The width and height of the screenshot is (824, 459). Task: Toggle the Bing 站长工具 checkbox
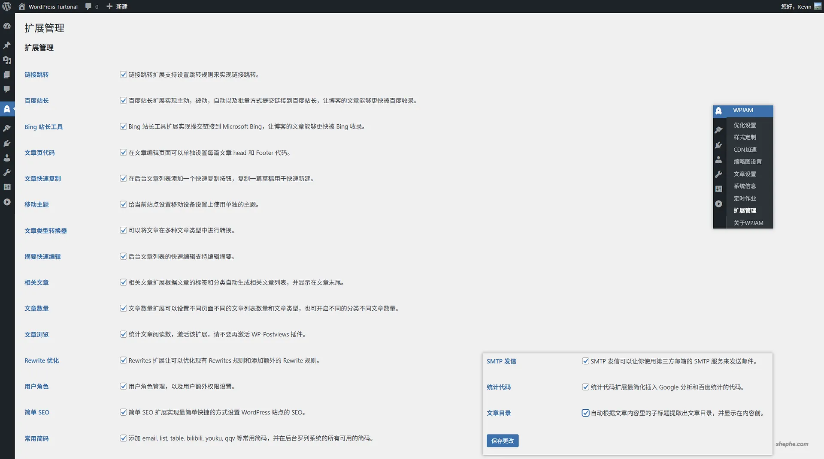[x=123, y=126]
